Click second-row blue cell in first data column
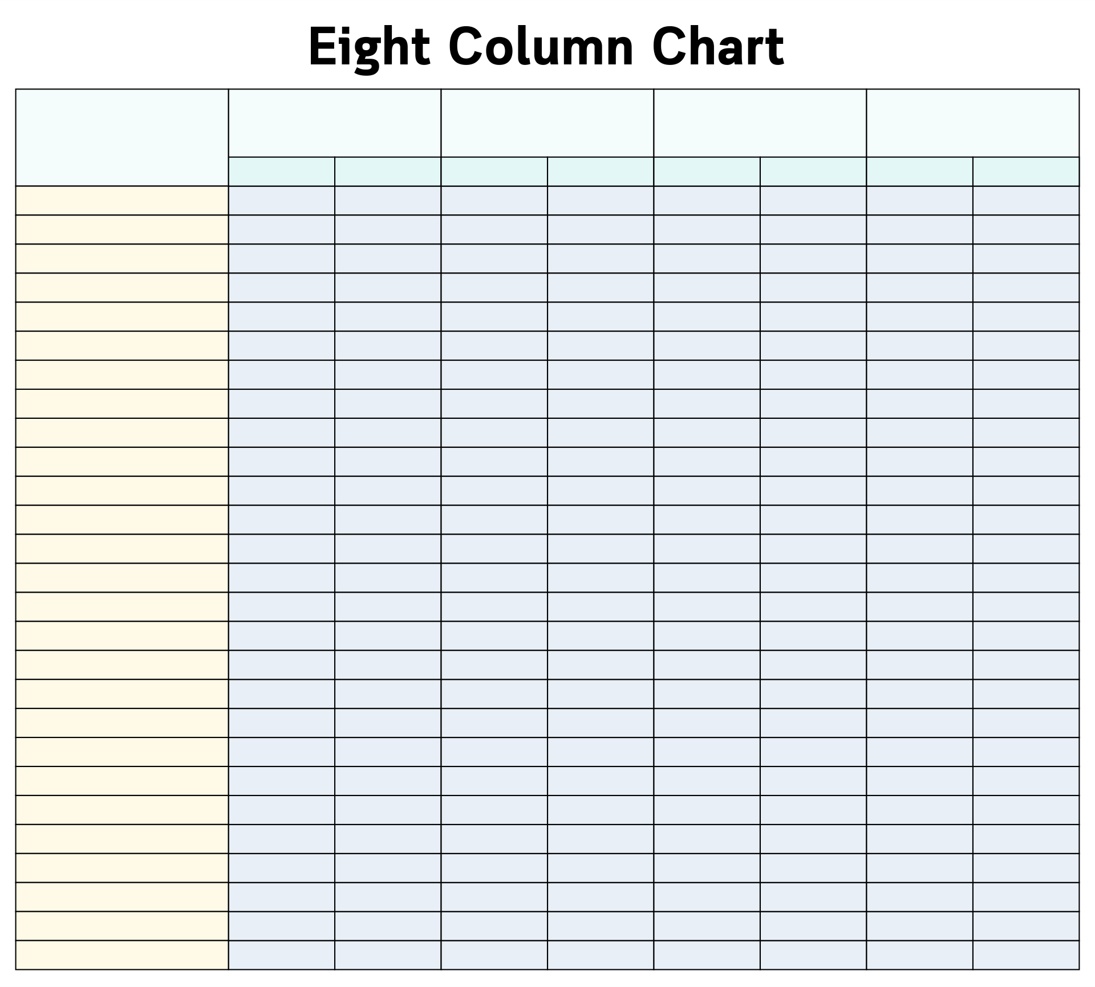This screenshot has height=987, width=1095. point(282,230)
